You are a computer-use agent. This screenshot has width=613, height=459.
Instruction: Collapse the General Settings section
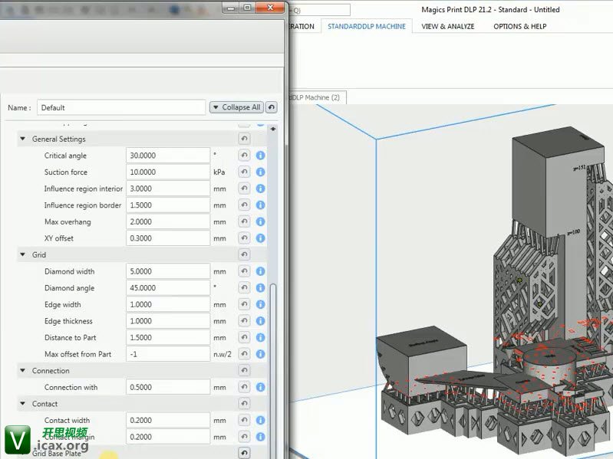coord(22,139)
